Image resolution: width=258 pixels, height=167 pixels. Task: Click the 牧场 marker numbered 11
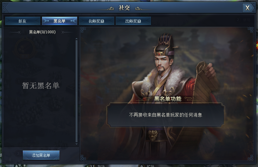(97, 165)
